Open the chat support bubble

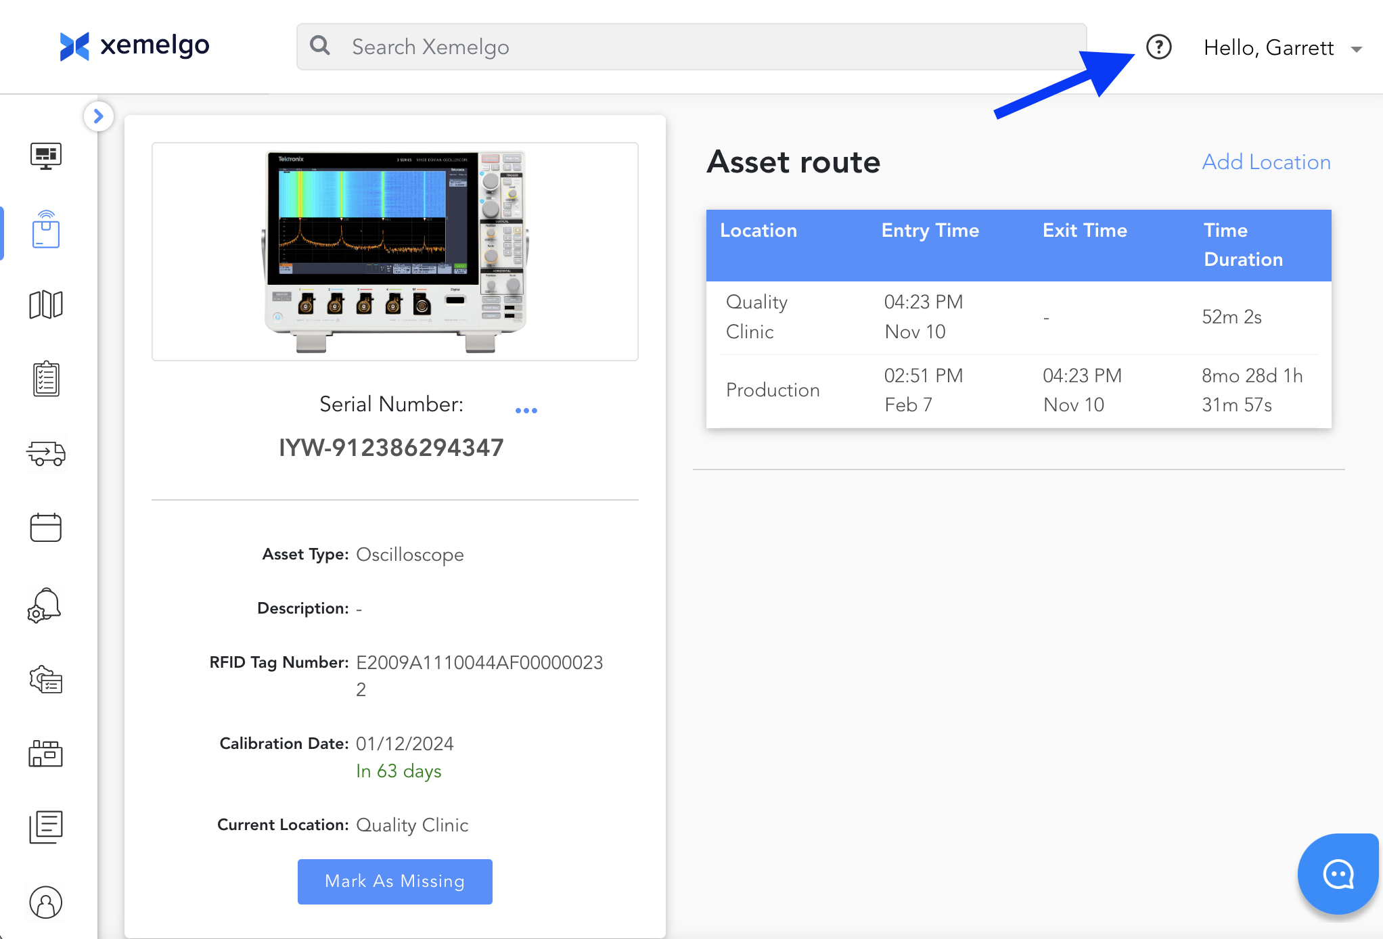coord(1338,874)
